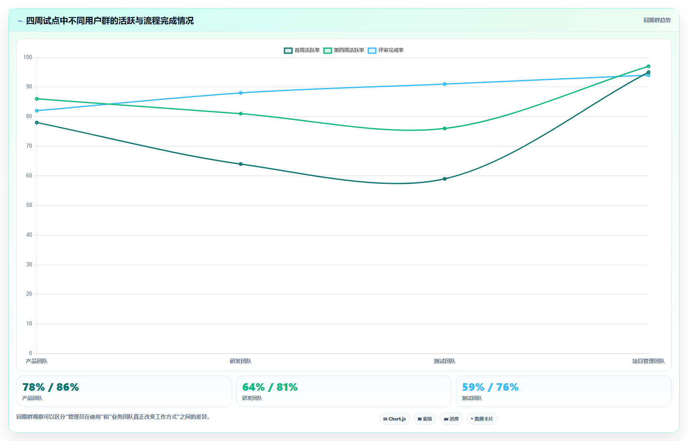Click the y-axis tick label 20

pos(29,294)
